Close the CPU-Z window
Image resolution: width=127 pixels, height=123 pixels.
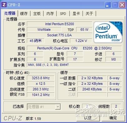point(122,5)
